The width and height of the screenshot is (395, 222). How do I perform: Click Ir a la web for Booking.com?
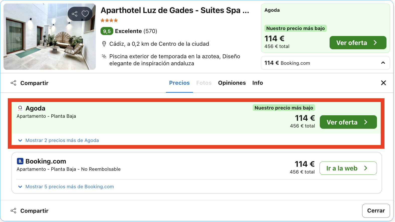[x=348, y=168]
